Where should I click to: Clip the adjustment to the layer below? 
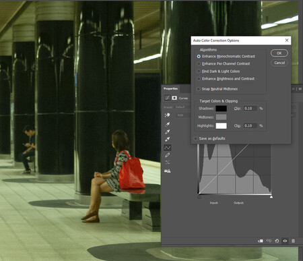(261, 241)
